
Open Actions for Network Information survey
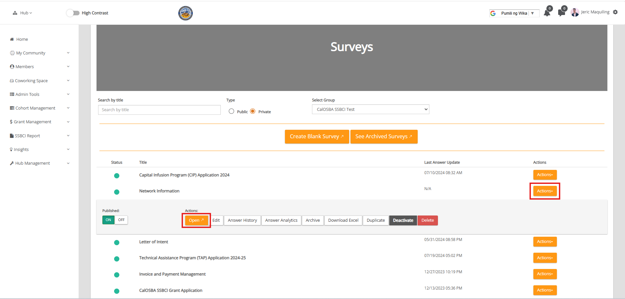pyautogui.click(x=545, y=191)
